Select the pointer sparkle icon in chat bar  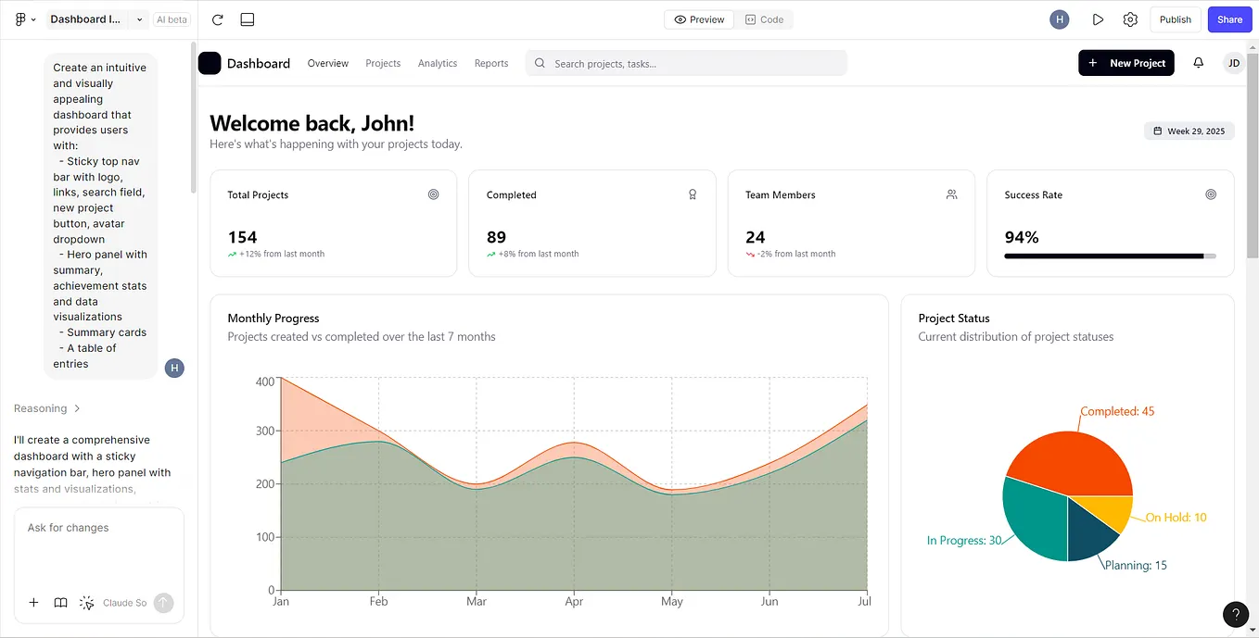tap(86, 603)
